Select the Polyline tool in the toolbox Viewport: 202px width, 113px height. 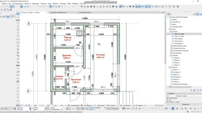point(18,91)
